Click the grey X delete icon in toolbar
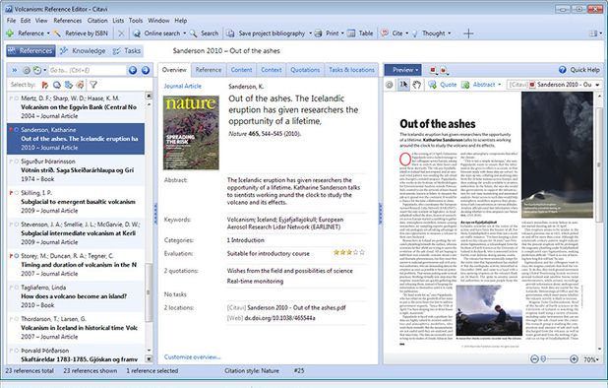This screenshot has width=608, height=388. 121,33
